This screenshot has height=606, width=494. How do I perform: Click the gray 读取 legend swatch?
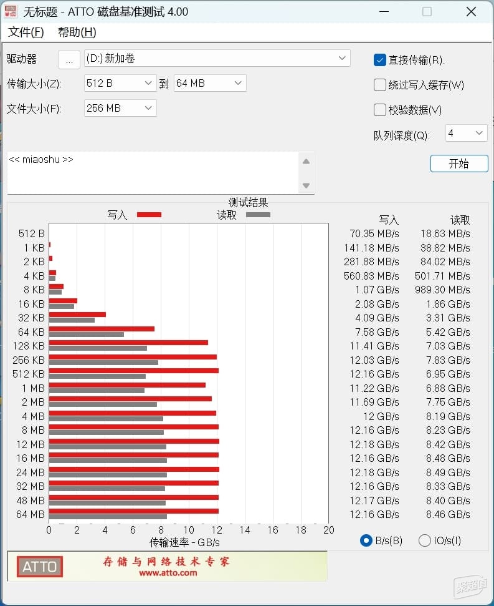point(258,215)
